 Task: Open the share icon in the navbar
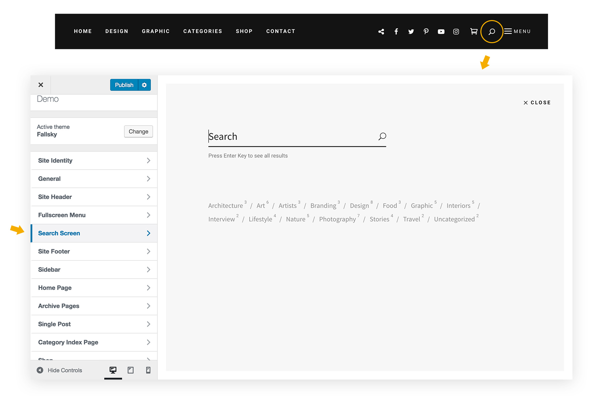coord(381,31)
